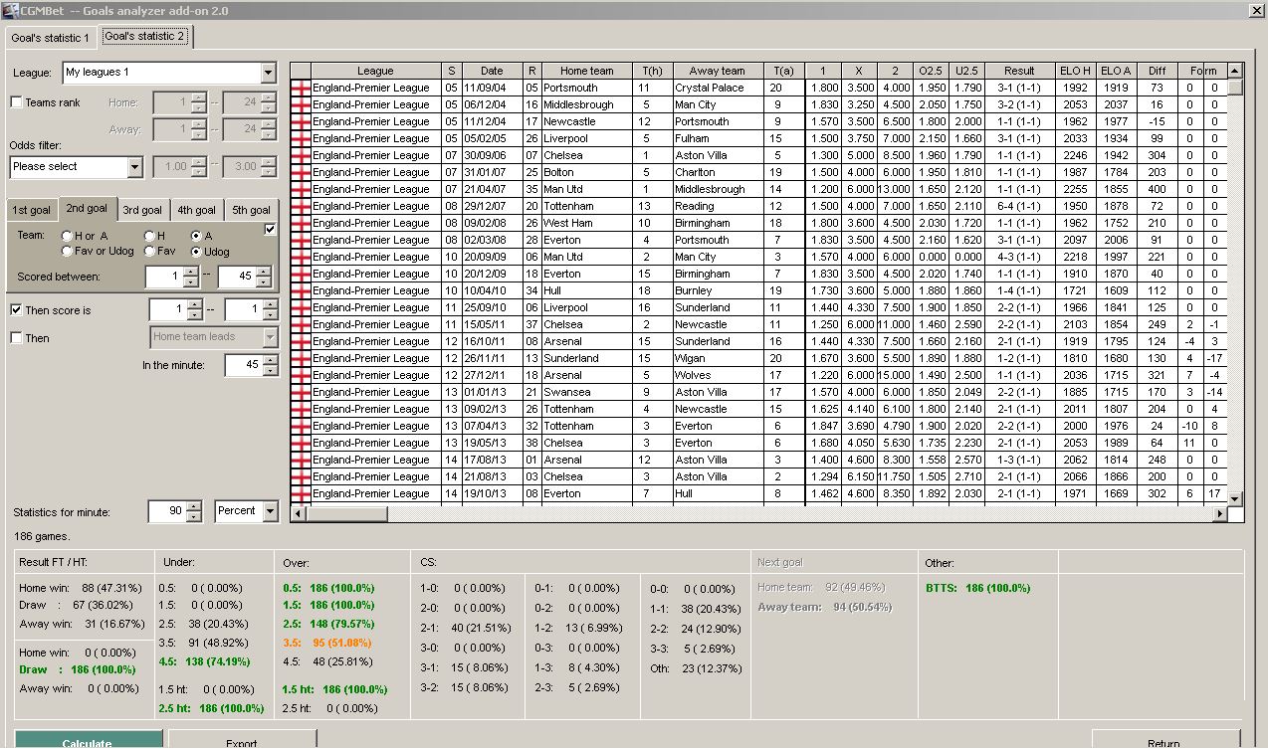
Task: Click the CGMBet icon in the title bar
Action: coord(9,10)
